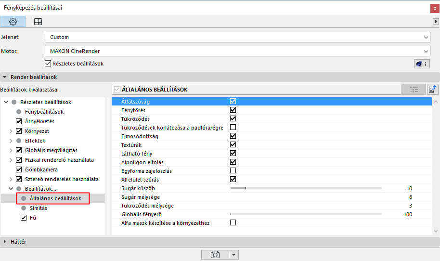Expand the Effektek tree node
This screenshot has height=261, width=440.
(x=11, y=141)
